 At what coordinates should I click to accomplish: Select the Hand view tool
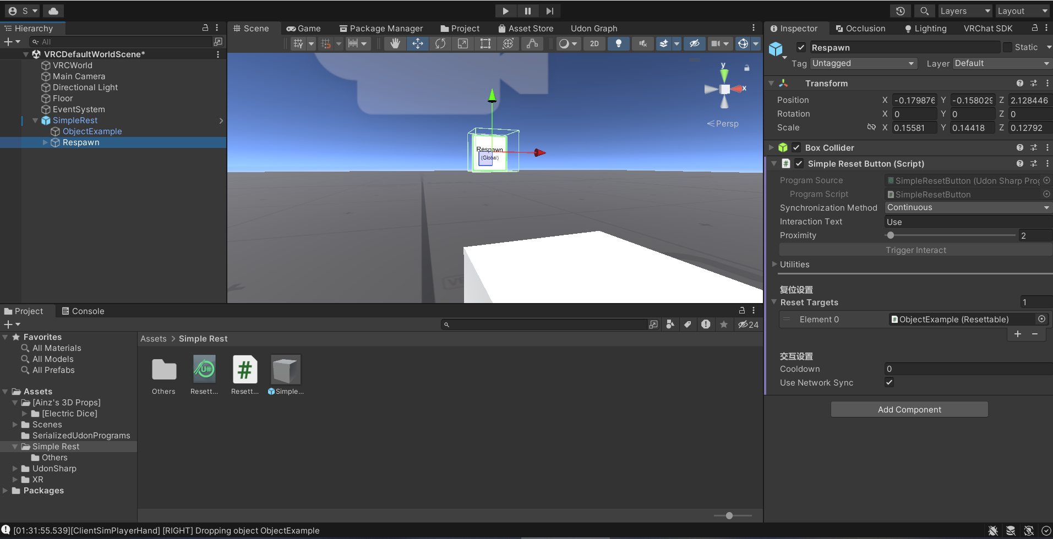pos(395,43)
